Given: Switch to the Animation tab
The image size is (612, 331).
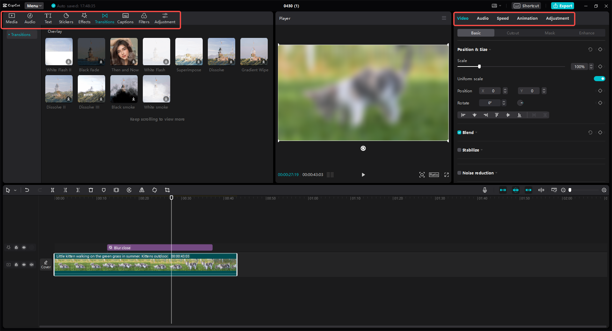Looking at the screenshot, I should (527, 18).
